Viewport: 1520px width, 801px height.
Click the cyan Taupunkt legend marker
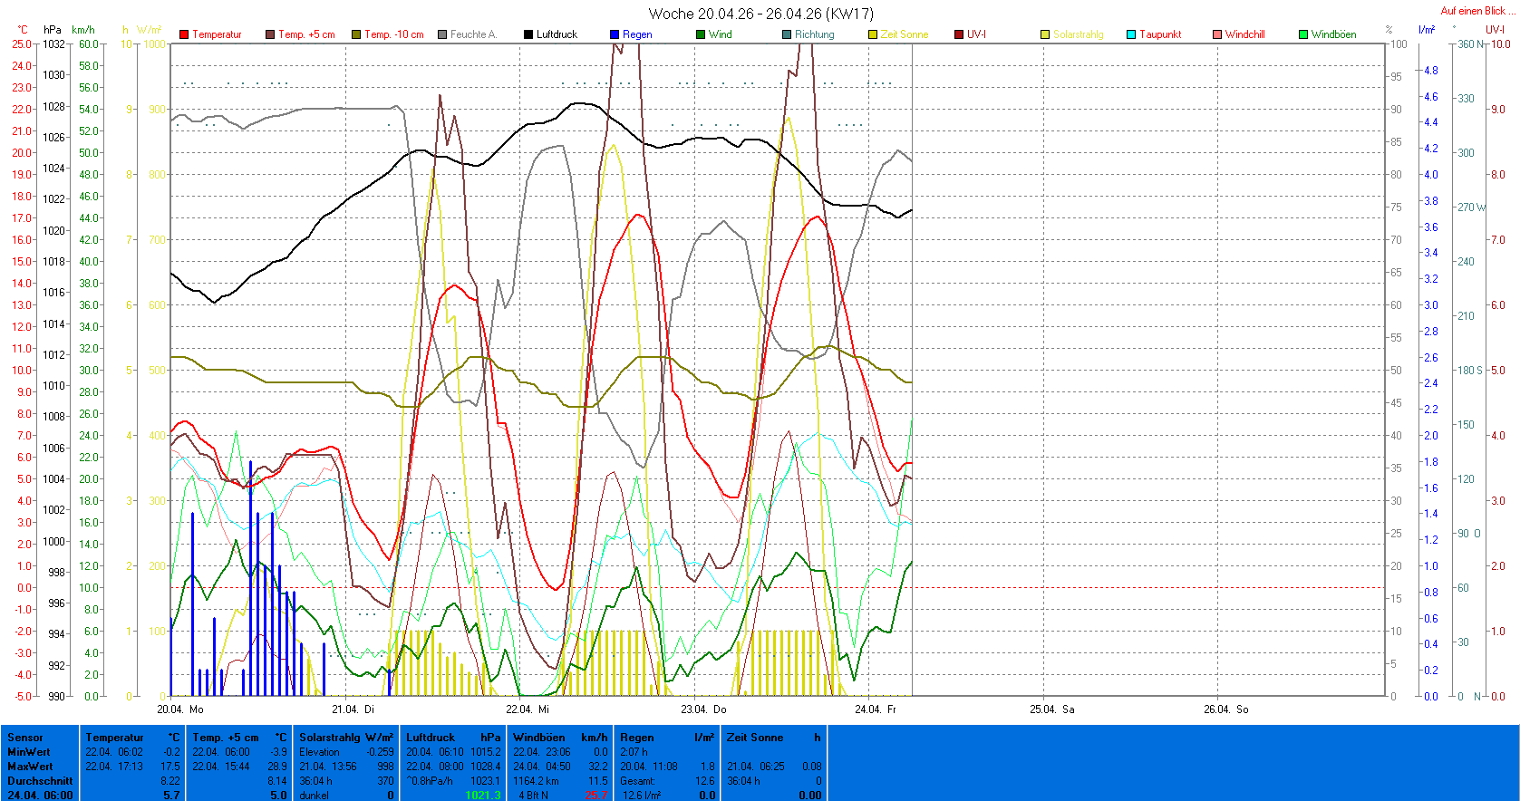(1131, 34)
